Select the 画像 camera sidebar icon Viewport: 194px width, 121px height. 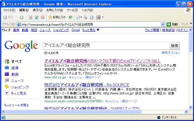click(7, 68)
